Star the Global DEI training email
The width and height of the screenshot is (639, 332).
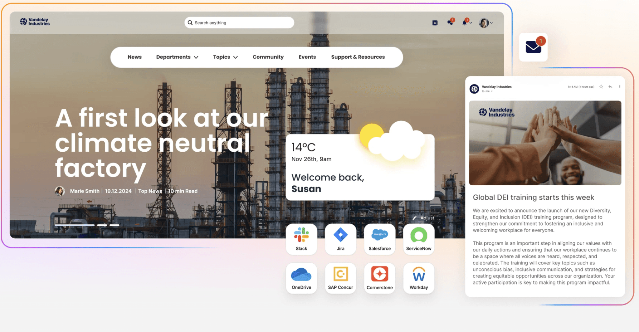pyautogui.click(x=601, y=87)
